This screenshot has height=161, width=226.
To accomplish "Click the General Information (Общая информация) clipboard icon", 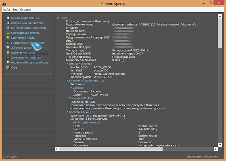I will (8, 18).
